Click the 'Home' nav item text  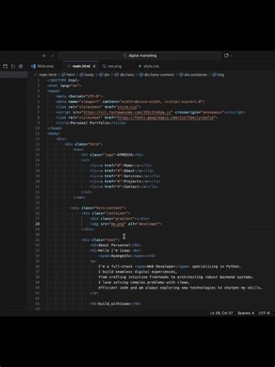click(128, 166)
